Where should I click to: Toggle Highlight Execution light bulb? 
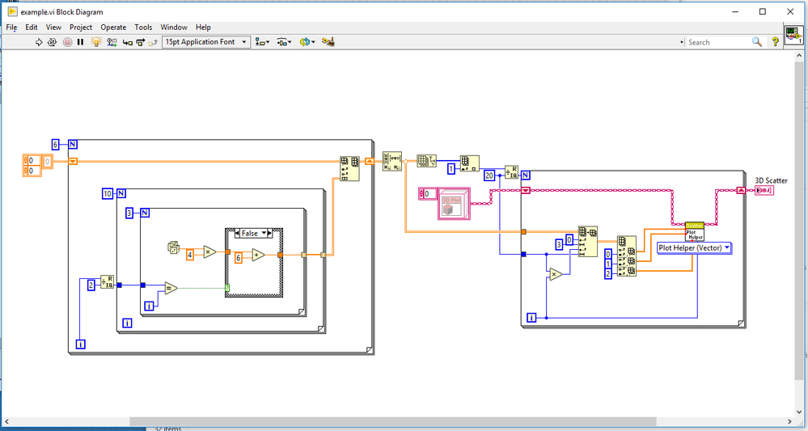pos(96,42)
